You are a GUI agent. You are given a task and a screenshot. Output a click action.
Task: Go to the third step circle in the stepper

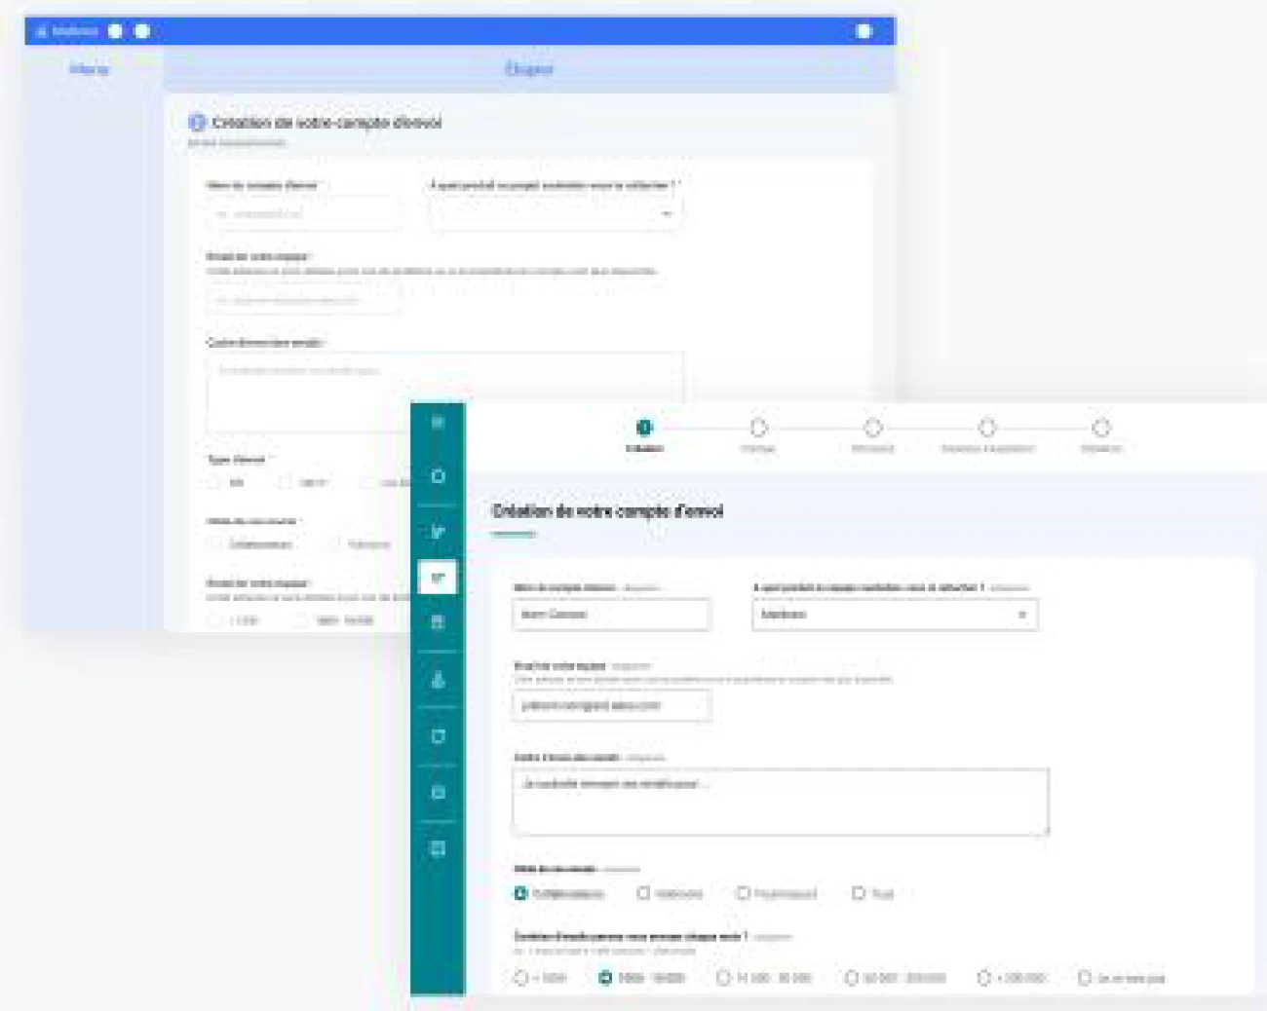[x=873, y=428]
